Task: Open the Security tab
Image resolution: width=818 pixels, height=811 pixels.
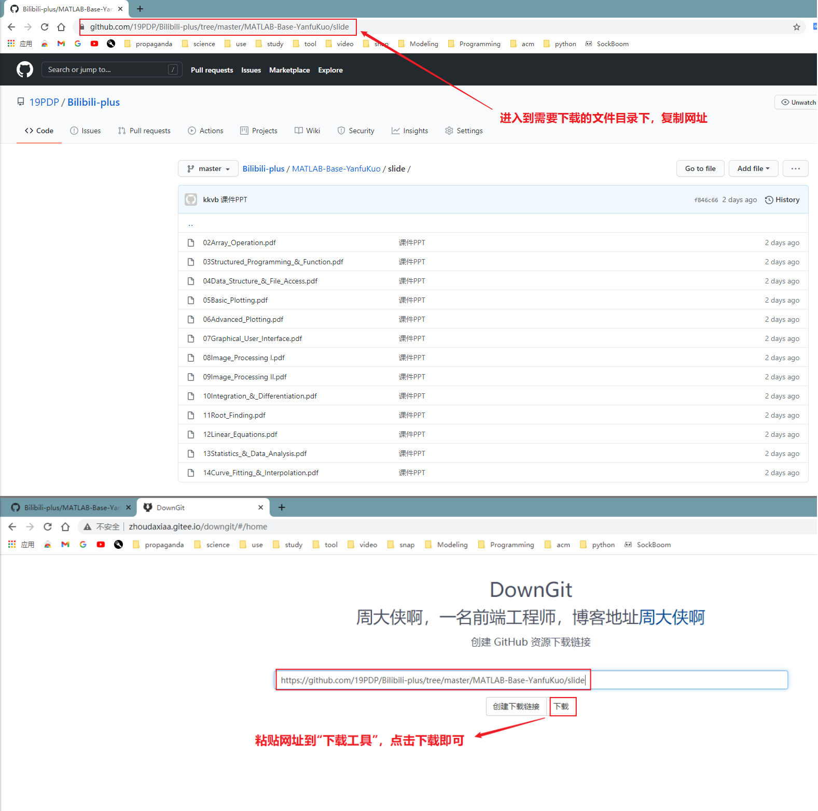Action: 356,131
